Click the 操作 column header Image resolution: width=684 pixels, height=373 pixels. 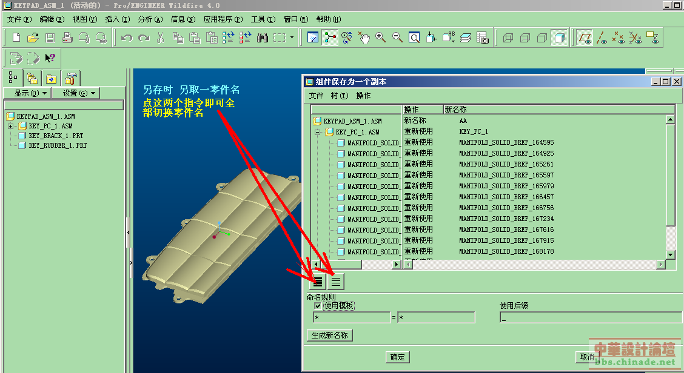coord(422,110)
